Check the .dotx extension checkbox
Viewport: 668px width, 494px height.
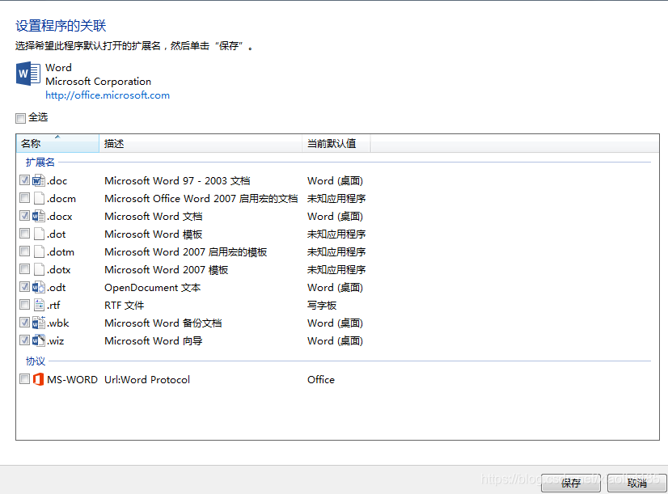pos(24,269)
